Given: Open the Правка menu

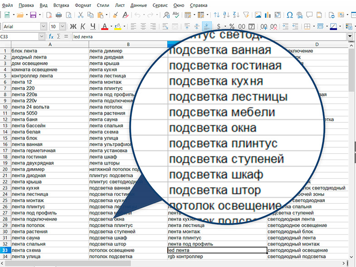Looking at the screenshot, I should click(x=26, y=5).
